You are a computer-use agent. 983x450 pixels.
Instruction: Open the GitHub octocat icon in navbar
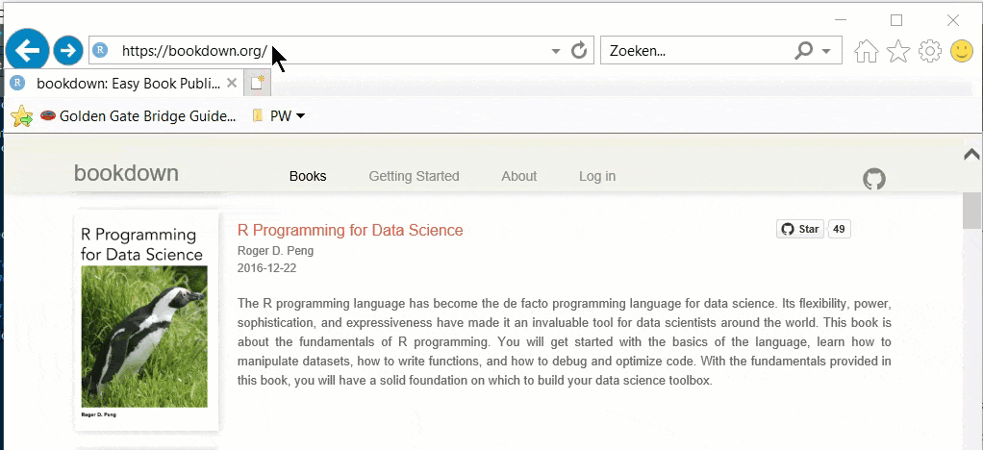coord(873,179)
